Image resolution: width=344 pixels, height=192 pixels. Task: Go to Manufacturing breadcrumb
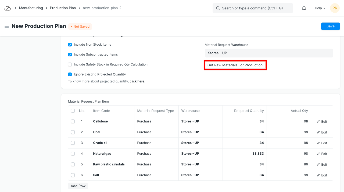31,8
